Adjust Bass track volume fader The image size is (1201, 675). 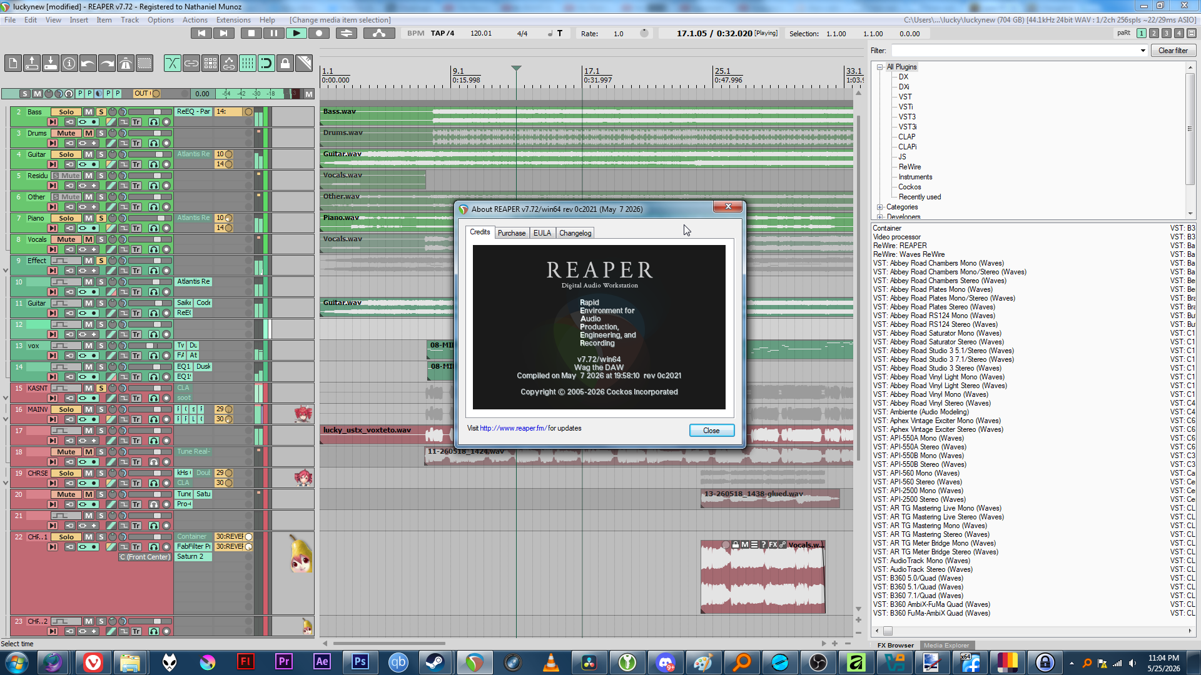[149, 112]
